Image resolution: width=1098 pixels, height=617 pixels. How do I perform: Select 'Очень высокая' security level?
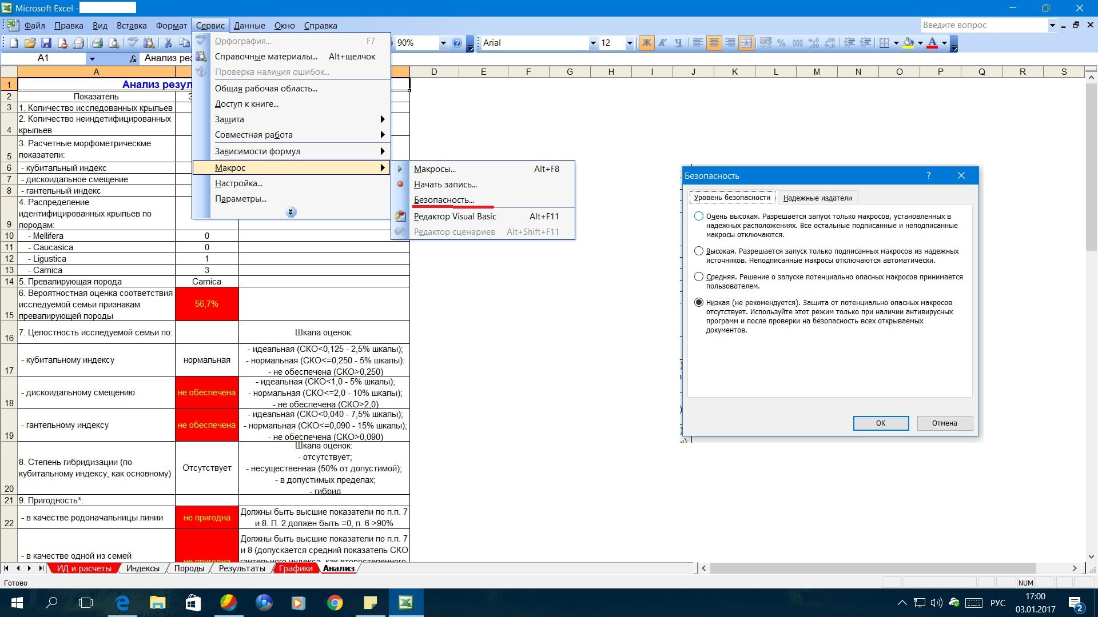699,217
